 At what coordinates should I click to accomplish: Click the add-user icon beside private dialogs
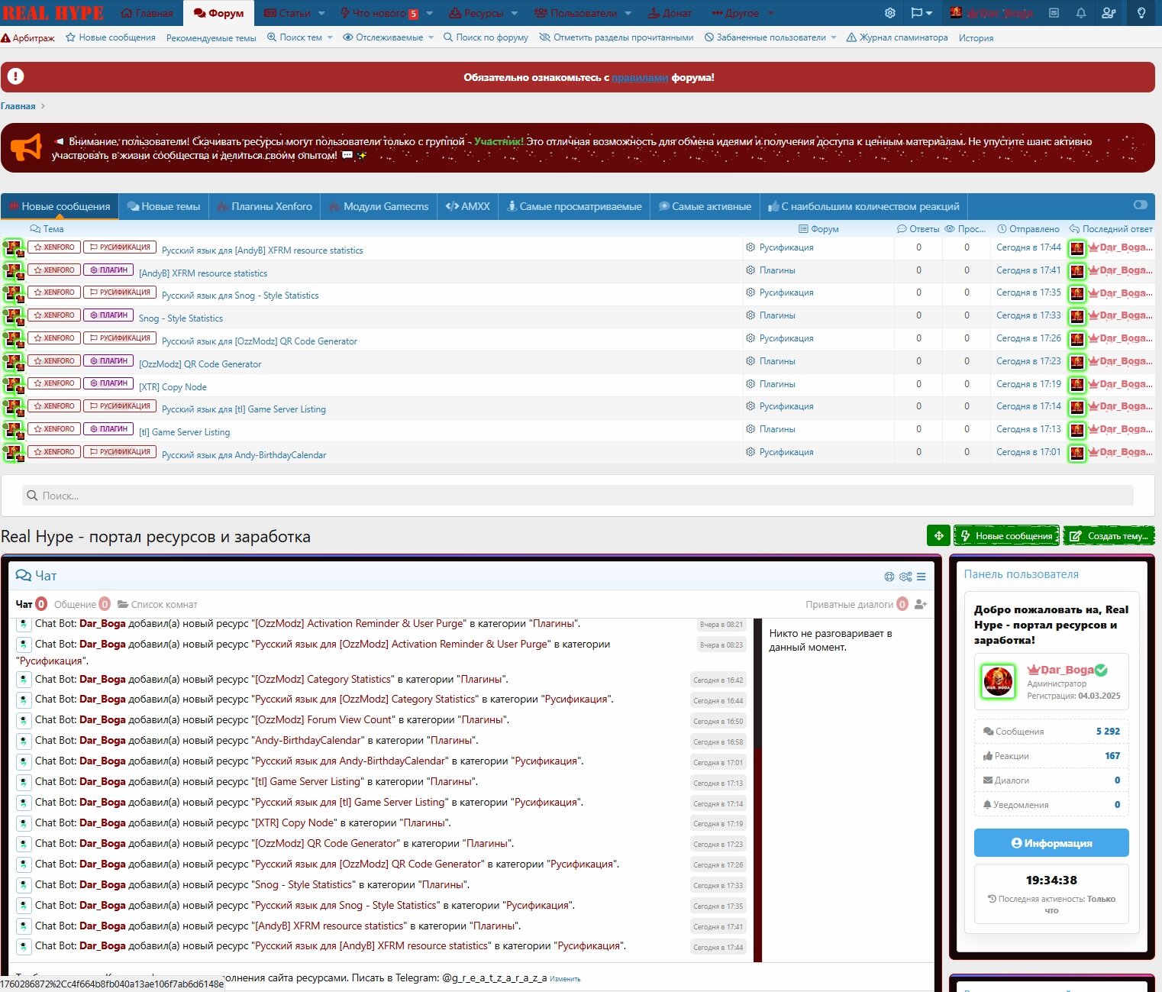point(921,604)
